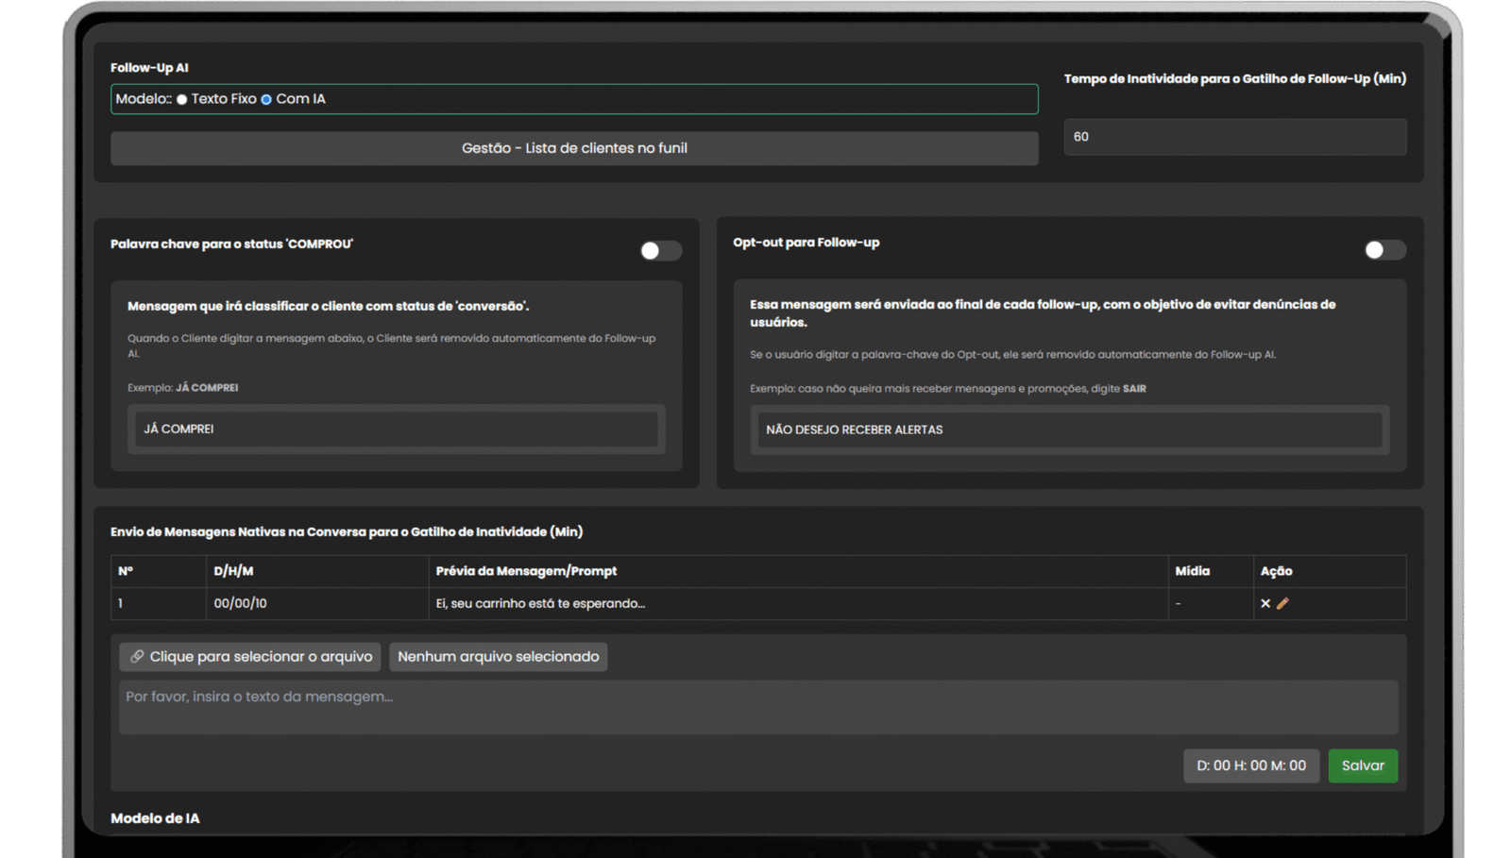Select the 00/00/10 time cell in row 1
Screen dimensions: 1511x858
240,603
